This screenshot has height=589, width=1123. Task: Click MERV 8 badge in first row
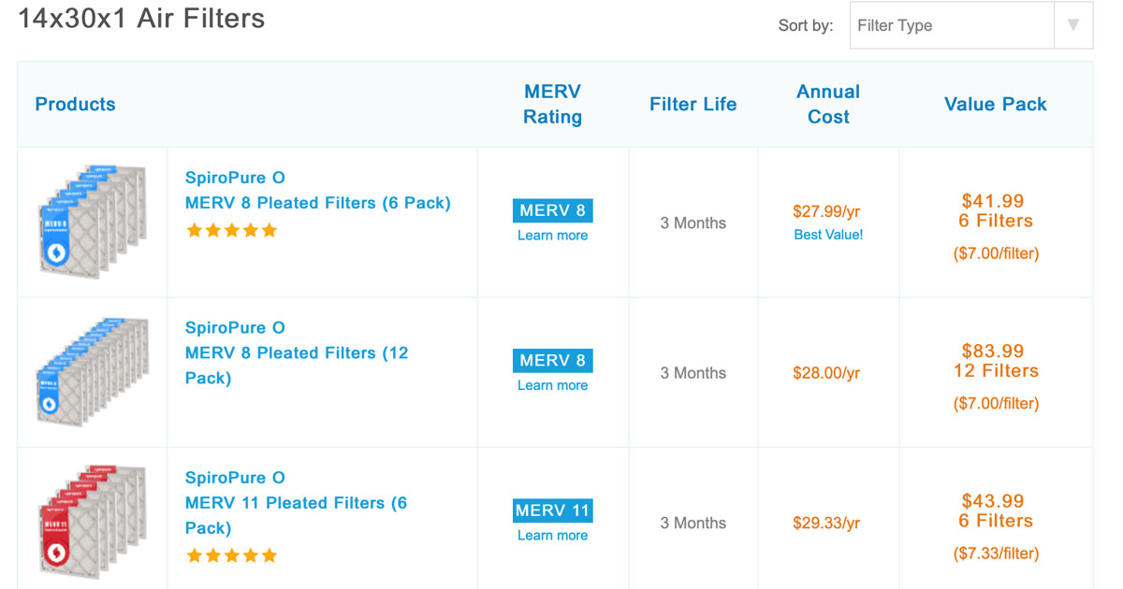[x=552, y=210]
